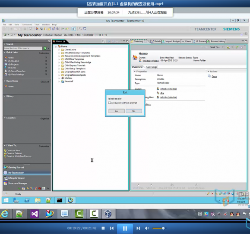Open the Process History tab
The height and width of the screenshot is (234, 250).
coord(216,41)
